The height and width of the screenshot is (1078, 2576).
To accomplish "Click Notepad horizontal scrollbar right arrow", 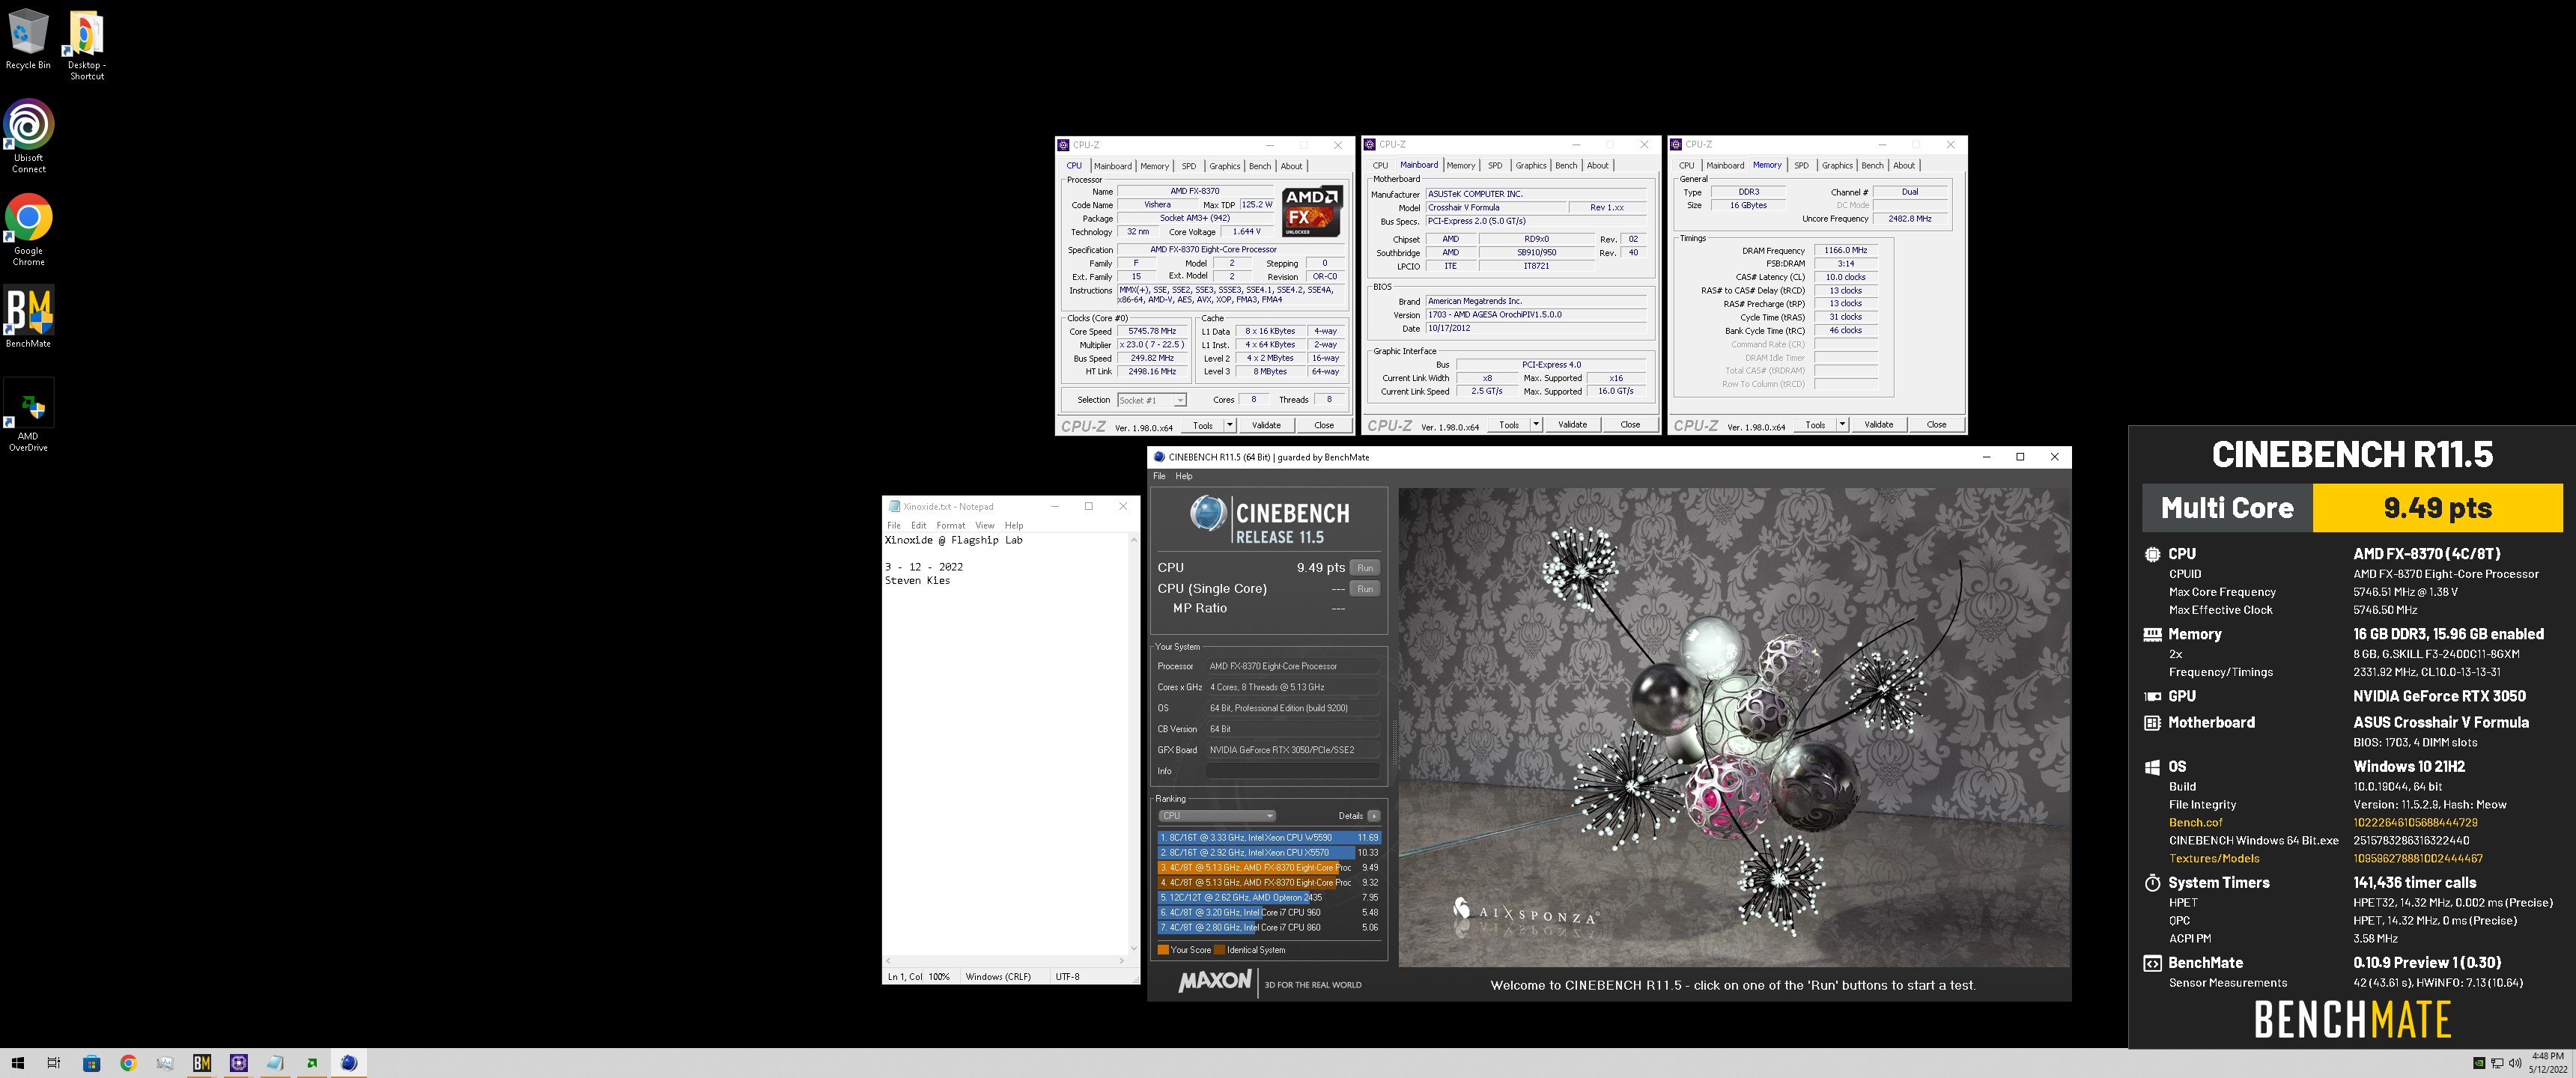I will pos(1122,961).
